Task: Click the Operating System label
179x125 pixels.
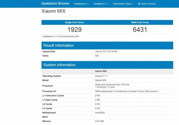Action: tap(52, 76)
